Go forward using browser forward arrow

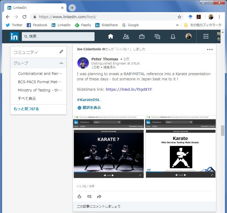(x=16, y=17)
